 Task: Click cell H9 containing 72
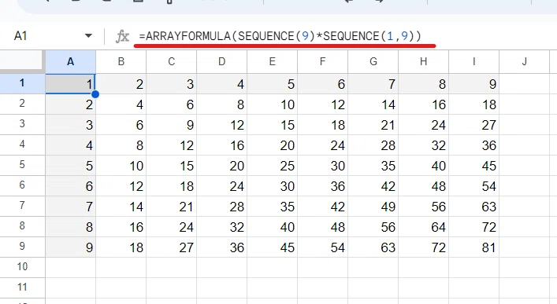point(424,247)
